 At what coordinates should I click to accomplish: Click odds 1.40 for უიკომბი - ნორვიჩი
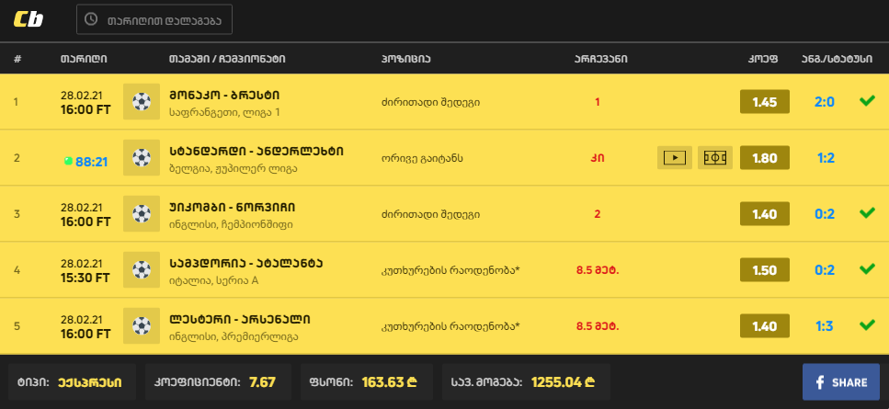pos(764,214)
